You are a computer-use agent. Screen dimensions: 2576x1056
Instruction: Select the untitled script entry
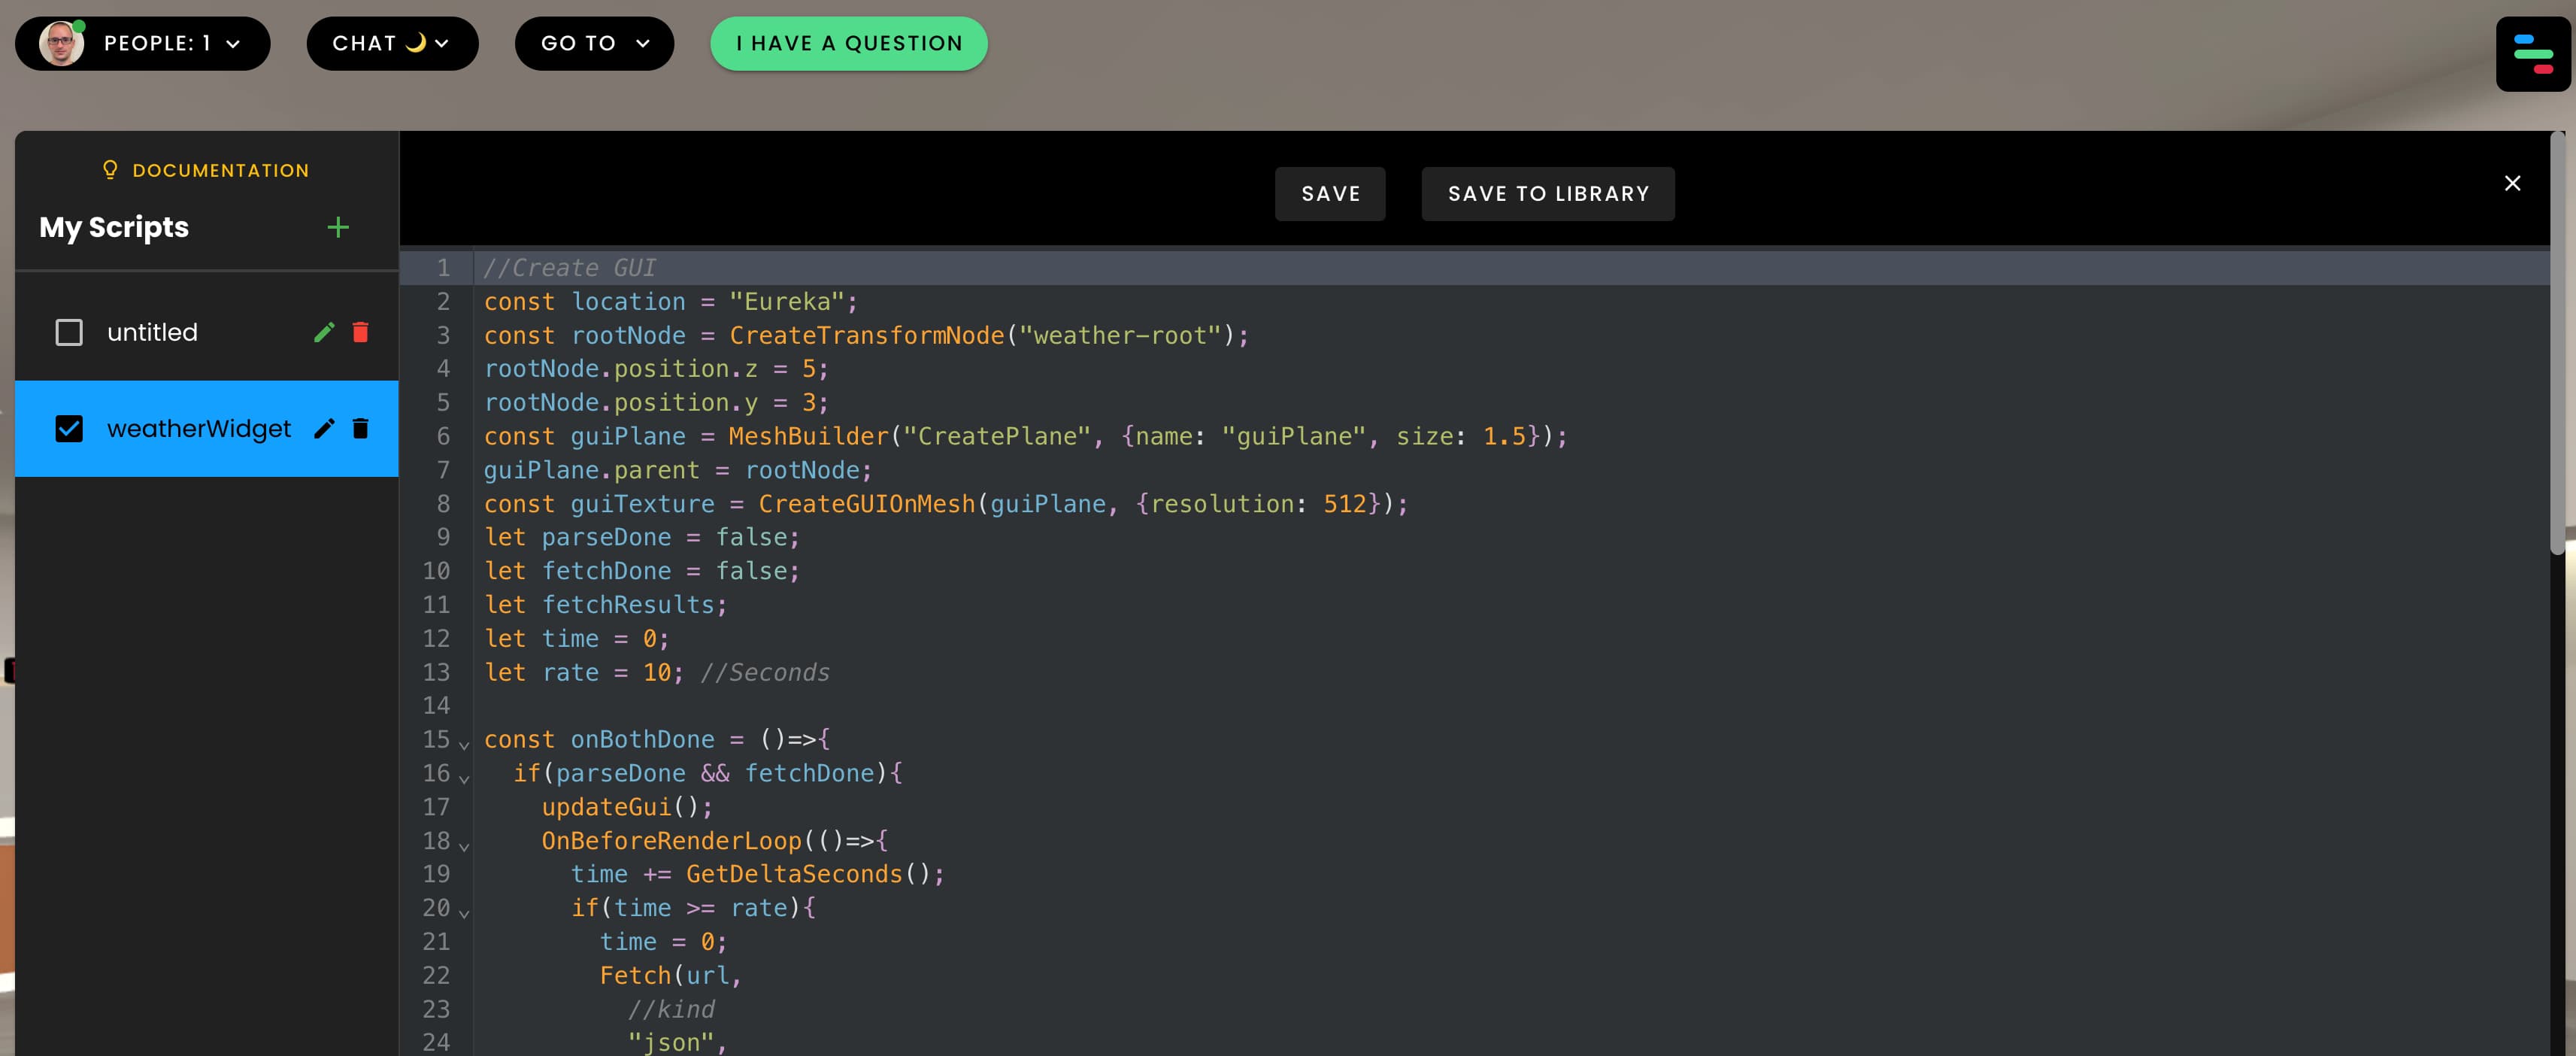153,332
